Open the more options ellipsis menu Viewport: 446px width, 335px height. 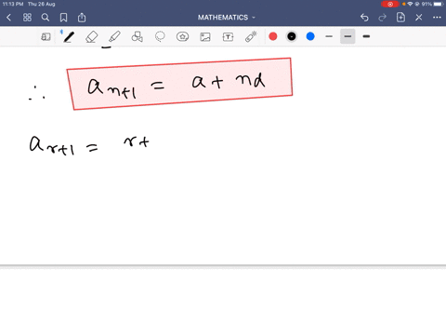click(x=437, y=18)
